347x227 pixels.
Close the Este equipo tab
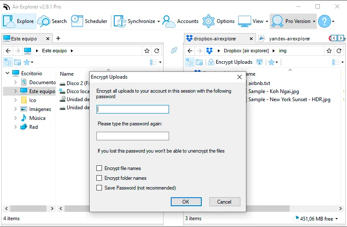(x=48, y=39)
